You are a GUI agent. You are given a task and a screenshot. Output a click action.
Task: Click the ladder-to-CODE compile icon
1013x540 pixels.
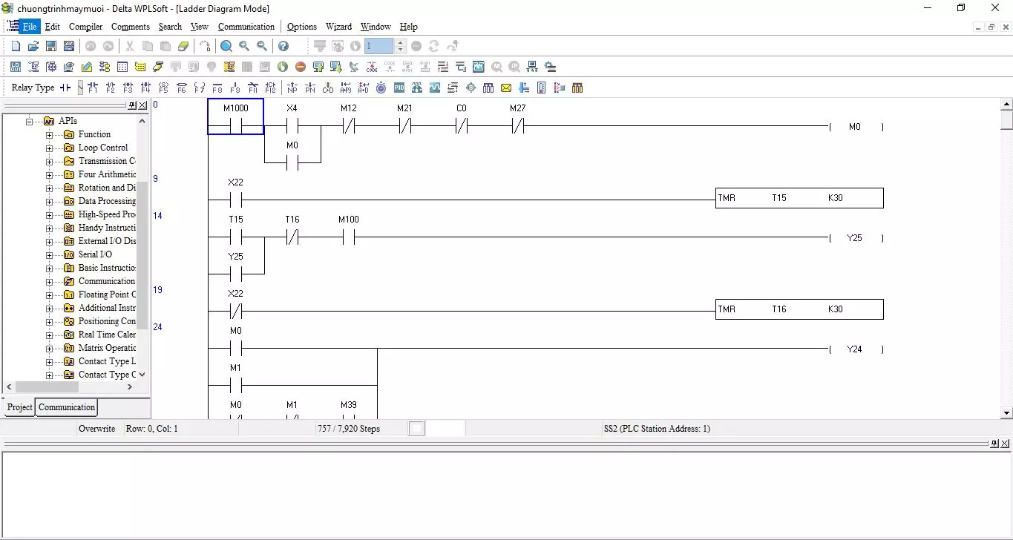click(x=372, y=67)
